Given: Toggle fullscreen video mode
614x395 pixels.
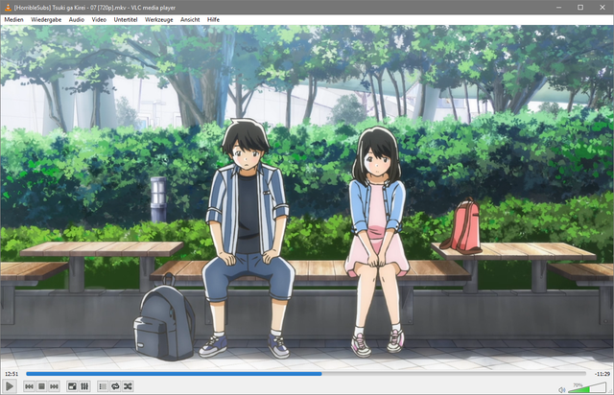Looking at the screenshot, I should pos(72,386).
